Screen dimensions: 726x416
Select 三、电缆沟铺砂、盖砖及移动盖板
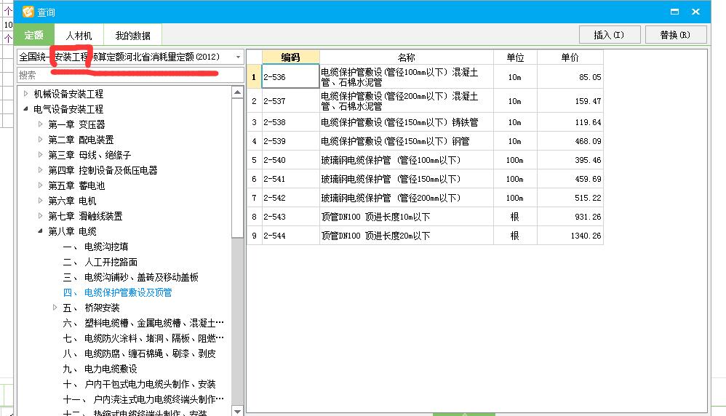point(130,277)
